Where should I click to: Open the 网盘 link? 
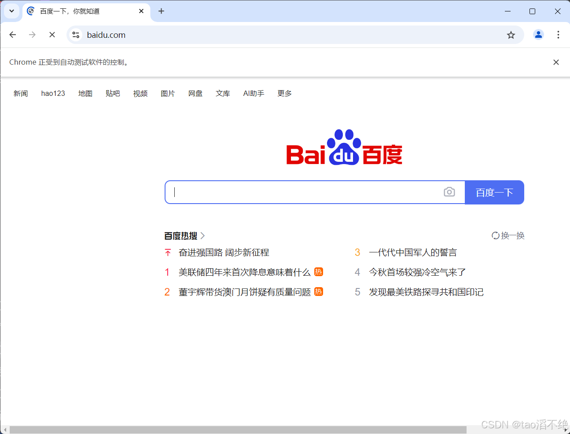point(195,94)
